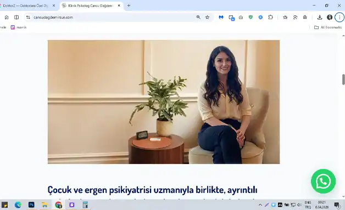The image size is (345, 210).
Task: Open the screen capture extension with blue badge
Action: coord(231,18)
